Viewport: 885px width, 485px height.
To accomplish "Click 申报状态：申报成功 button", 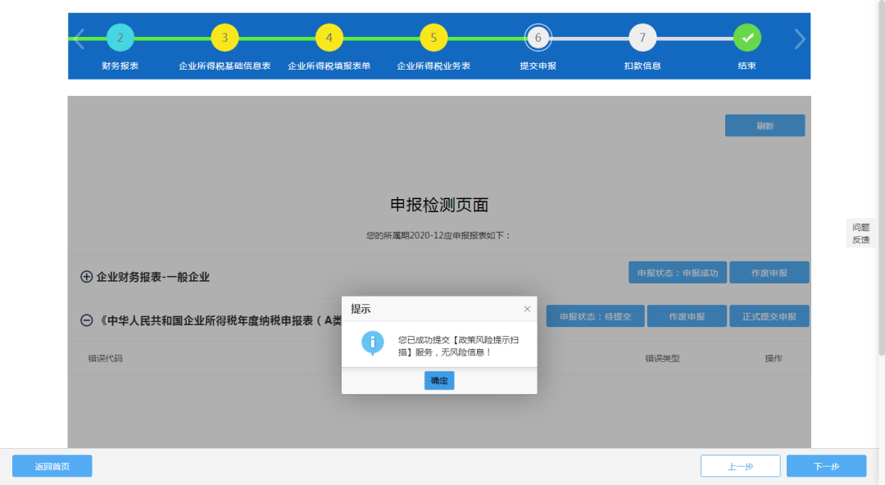I will point(678,273).
